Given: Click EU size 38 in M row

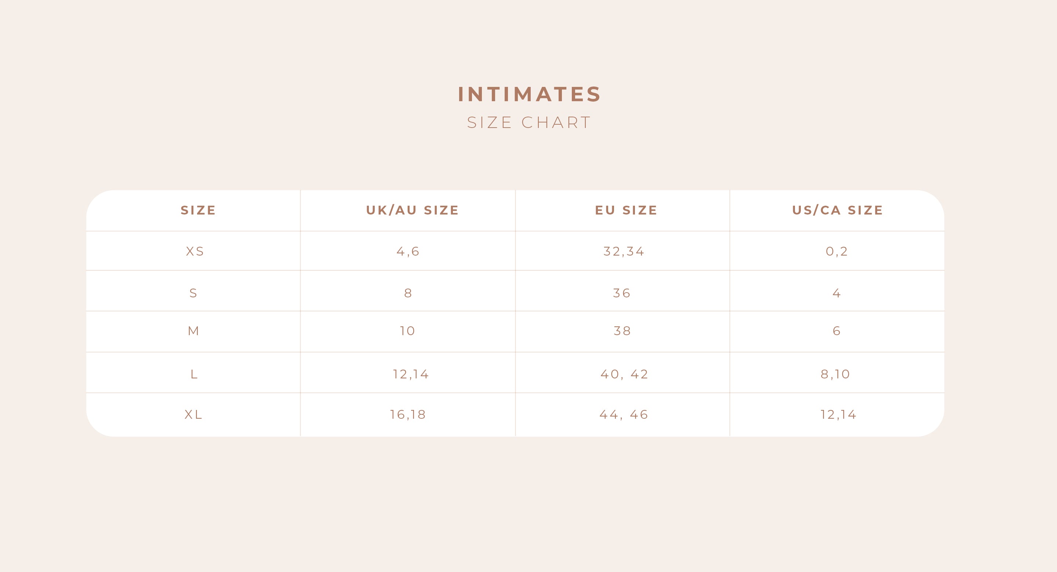Looking at the screenshot, I should [x=622, y=331].
